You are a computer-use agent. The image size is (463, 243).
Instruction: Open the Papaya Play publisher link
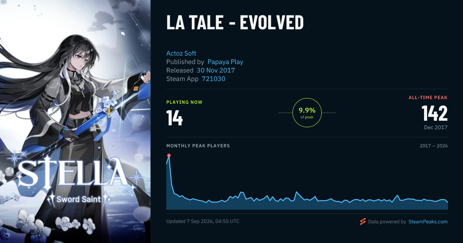coord(225,62)
